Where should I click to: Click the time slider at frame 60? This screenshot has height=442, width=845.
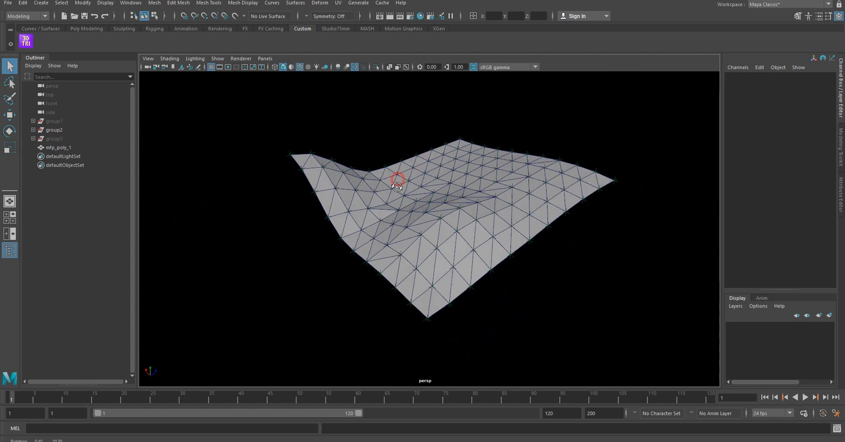358,397
